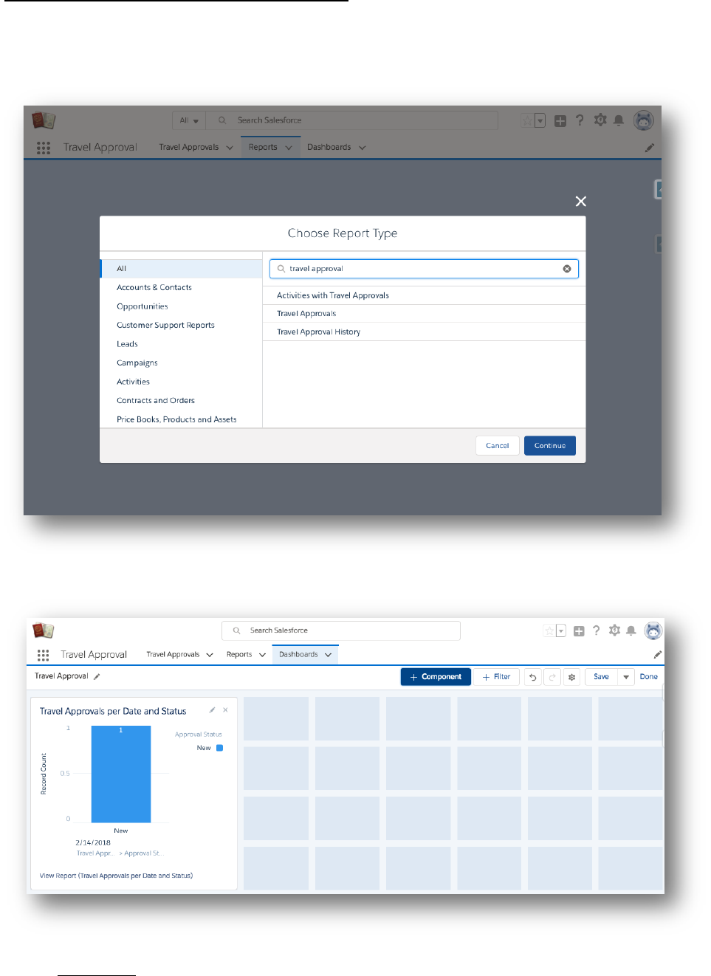Image resolution: width=711 pixels, height=976 pixels.
Task: Choose Travel Approvals report type result
Action: click(425, 314)
